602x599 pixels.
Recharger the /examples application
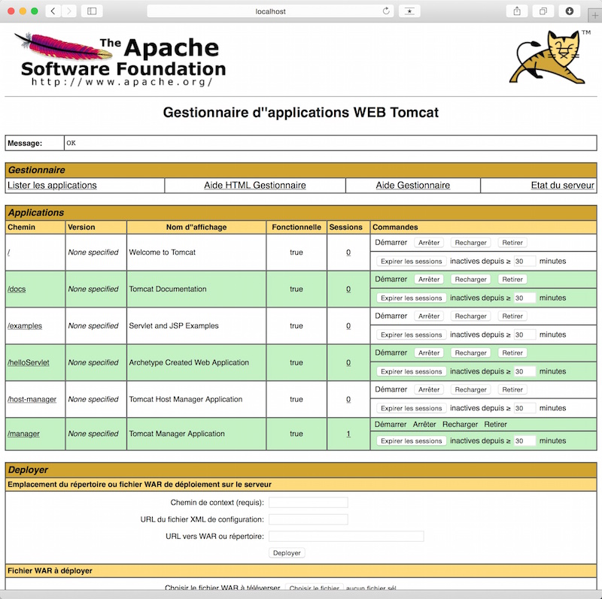(x=470, y=316)
